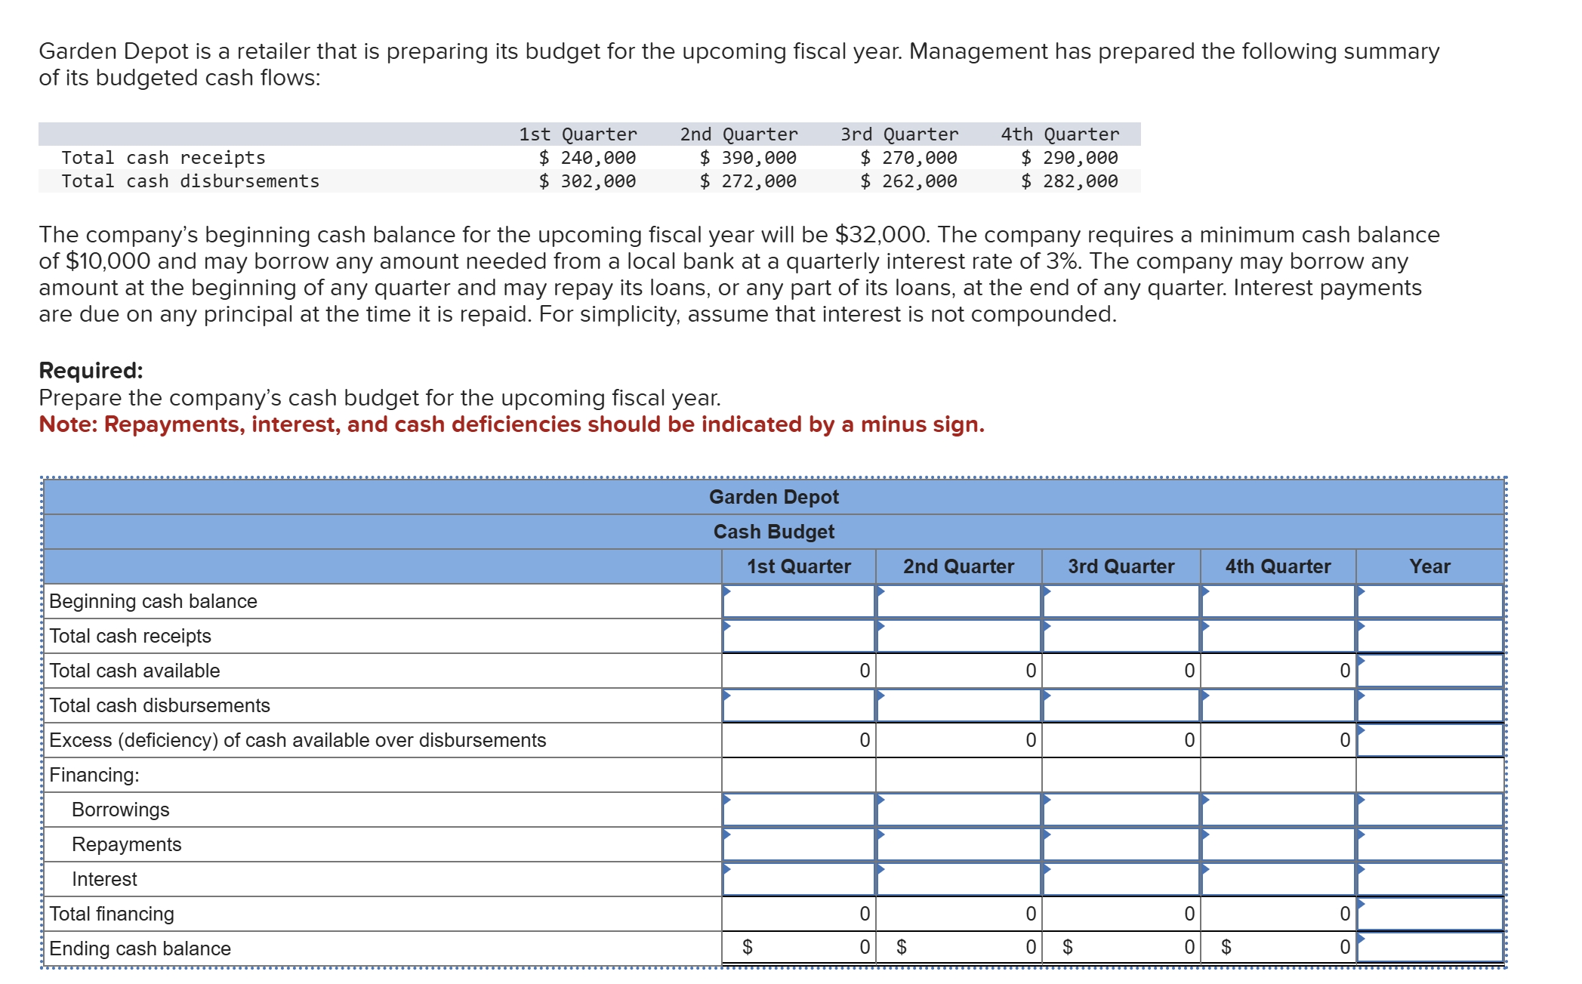Select Year column beginning cash balance cell
The height and width of the screenshot is (984, 1582).
[x=1429, y=602]
